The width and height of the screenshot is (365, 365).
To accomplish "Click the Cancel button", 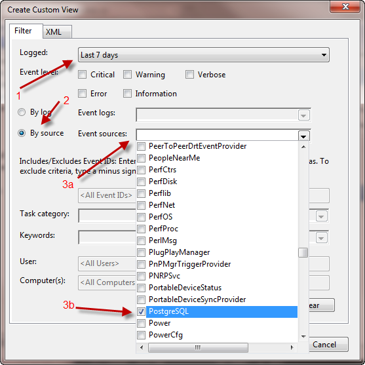I will 328,344.
